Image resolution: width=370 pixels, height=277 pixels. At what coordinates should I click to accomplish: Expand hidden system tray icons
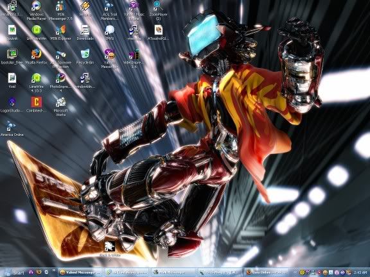295,273
